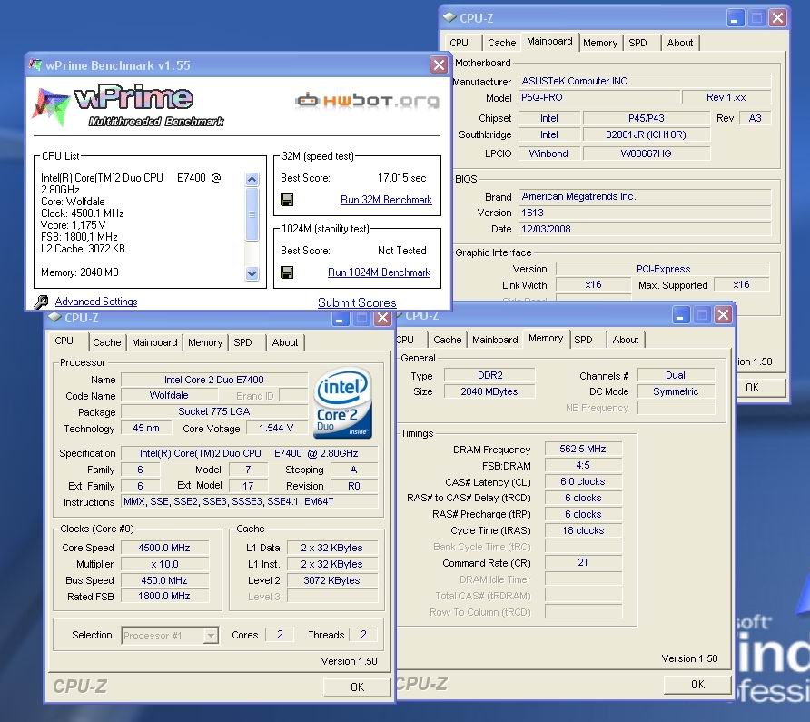Click the Level 2 cache value 3072 KBytes
The height and width of the screenshot is (722, 810).
tap(331, 580)
